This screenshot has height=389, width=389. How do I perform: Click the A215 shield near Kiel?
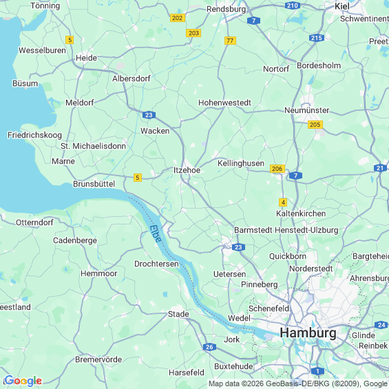click(x=317, y=38)
